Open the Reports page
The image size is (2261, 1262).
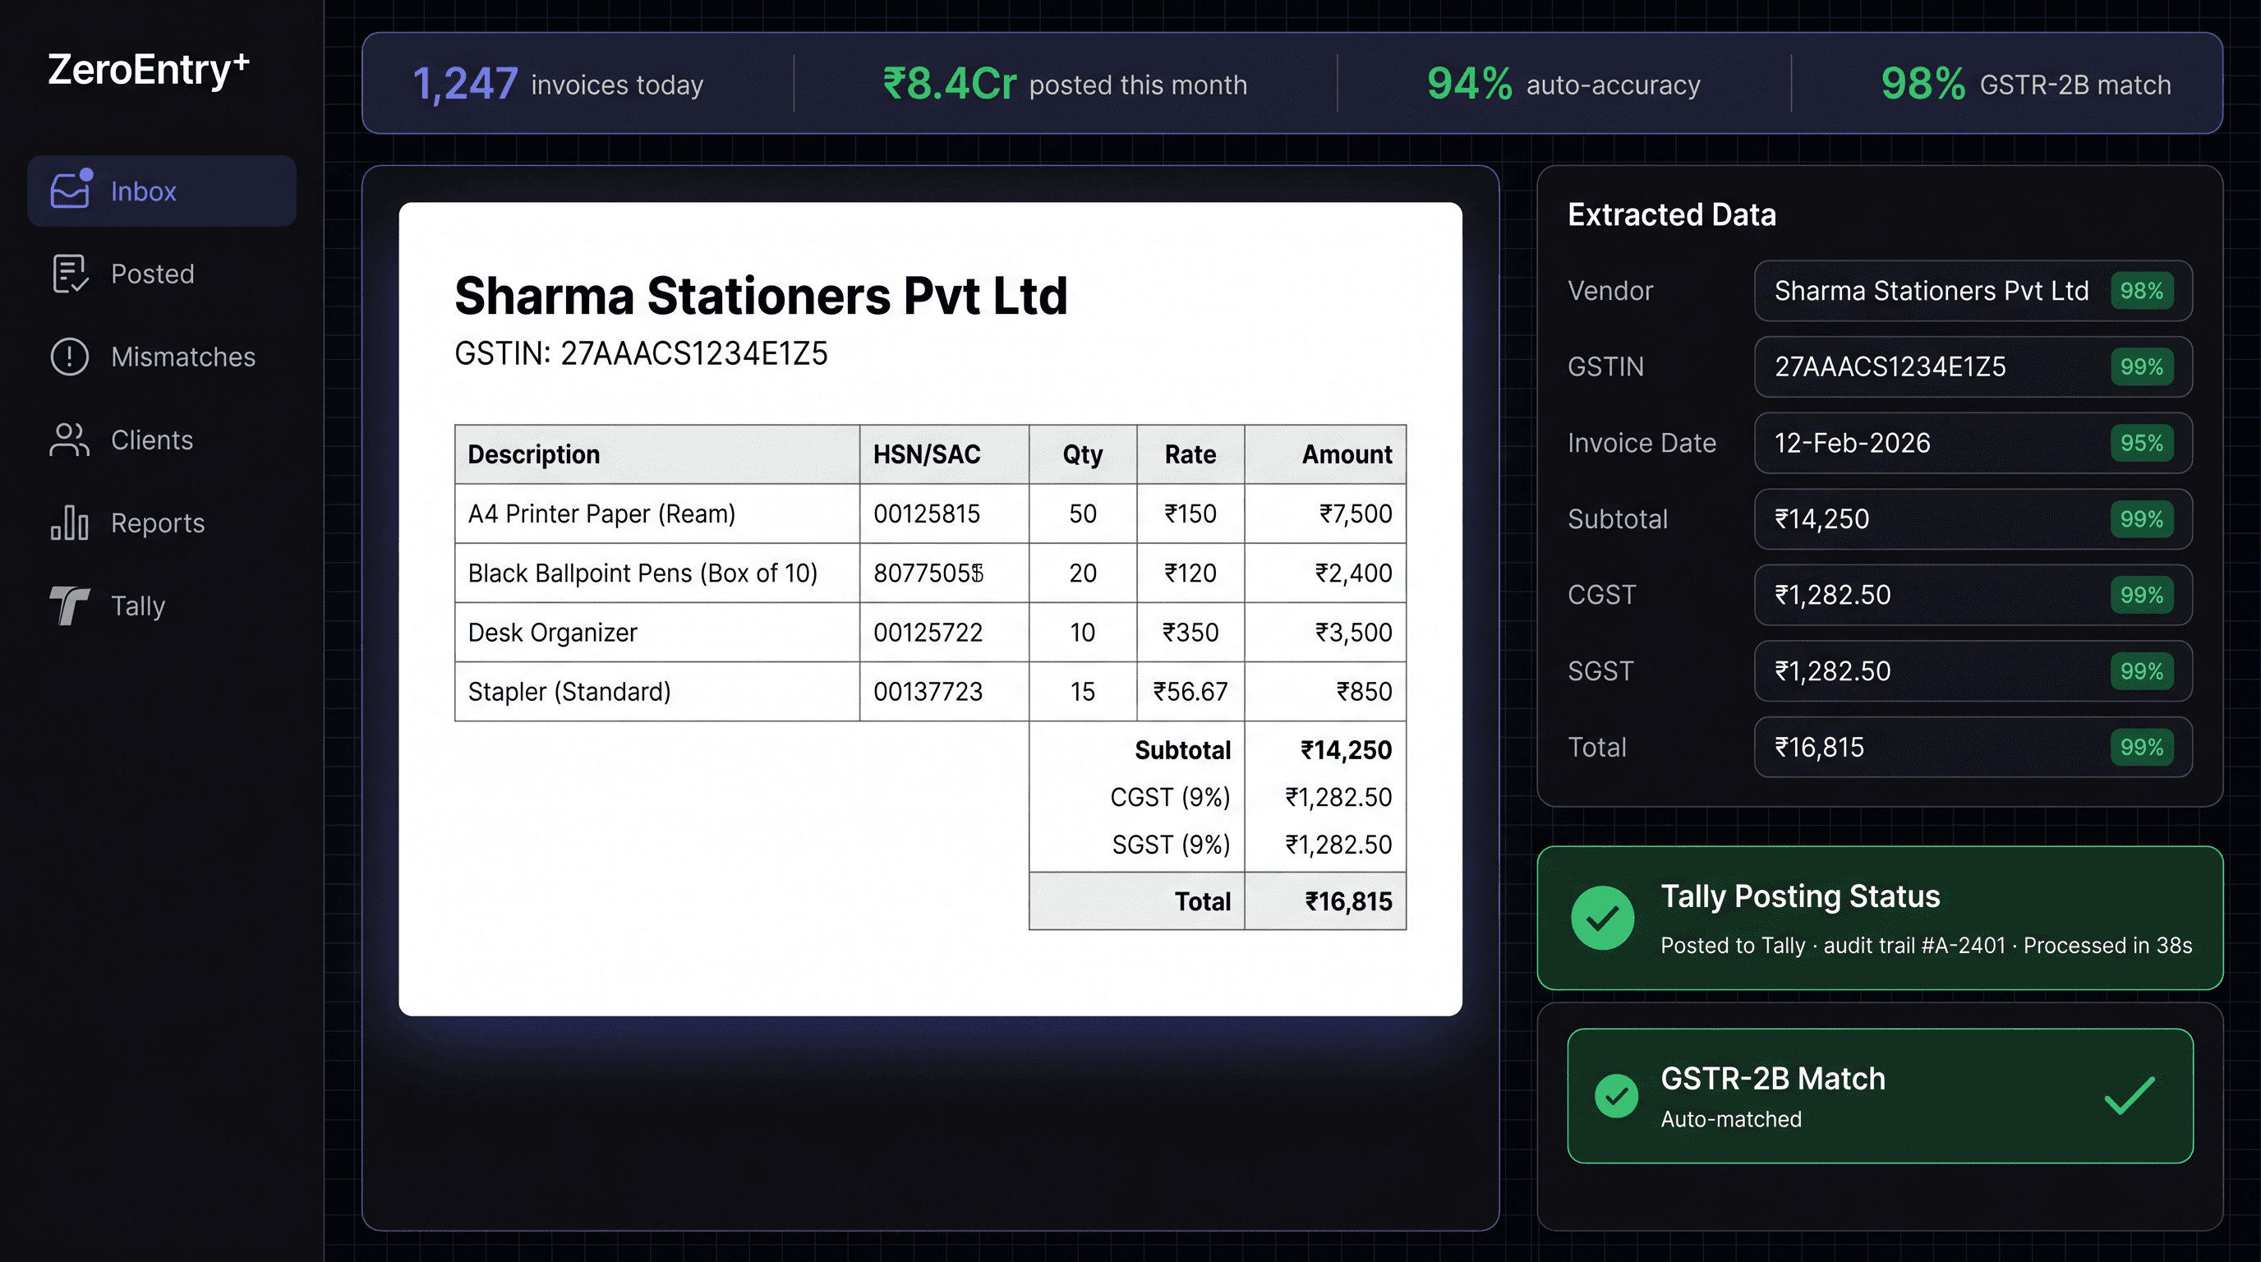tap(158, 523)
